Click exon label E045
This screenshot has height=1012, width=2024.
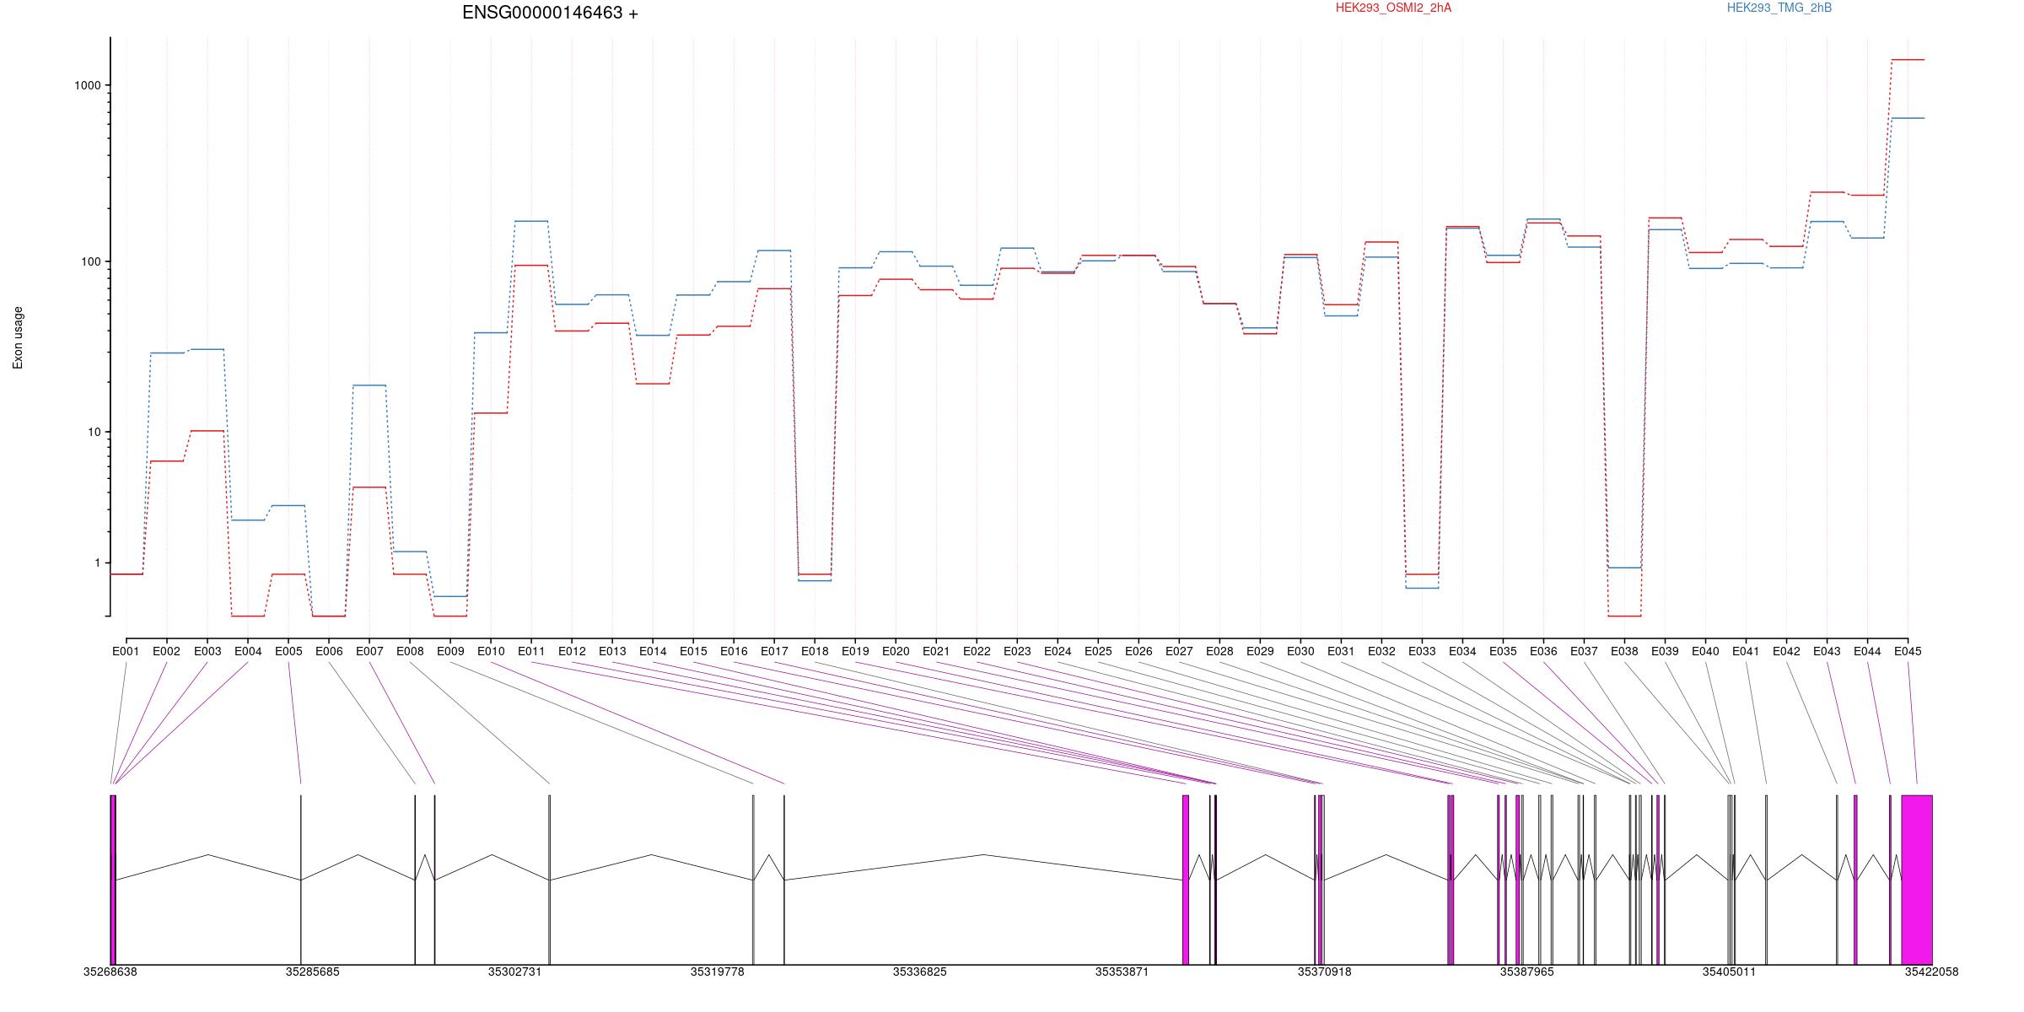(x=1908, y=651)
